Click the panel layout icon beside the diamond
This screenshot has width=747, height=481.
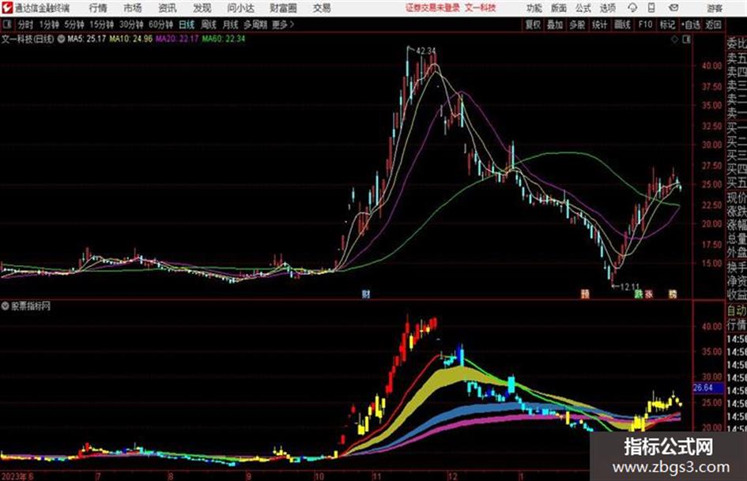(686, 39)
